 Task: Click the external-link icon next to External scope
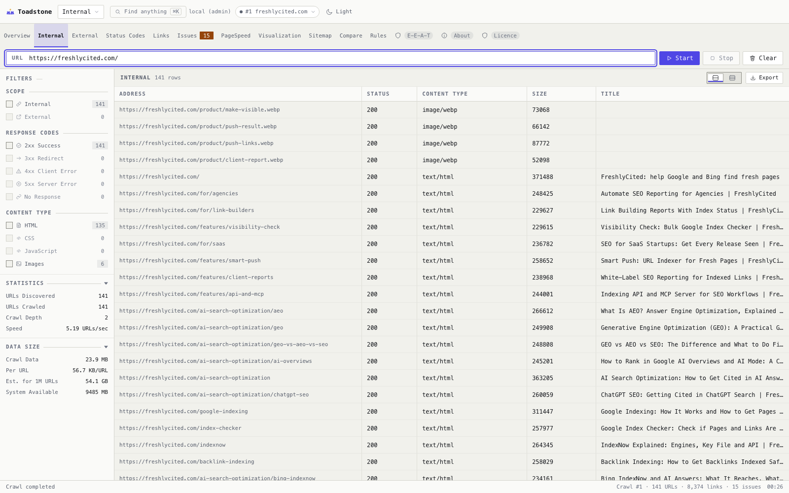19,117
